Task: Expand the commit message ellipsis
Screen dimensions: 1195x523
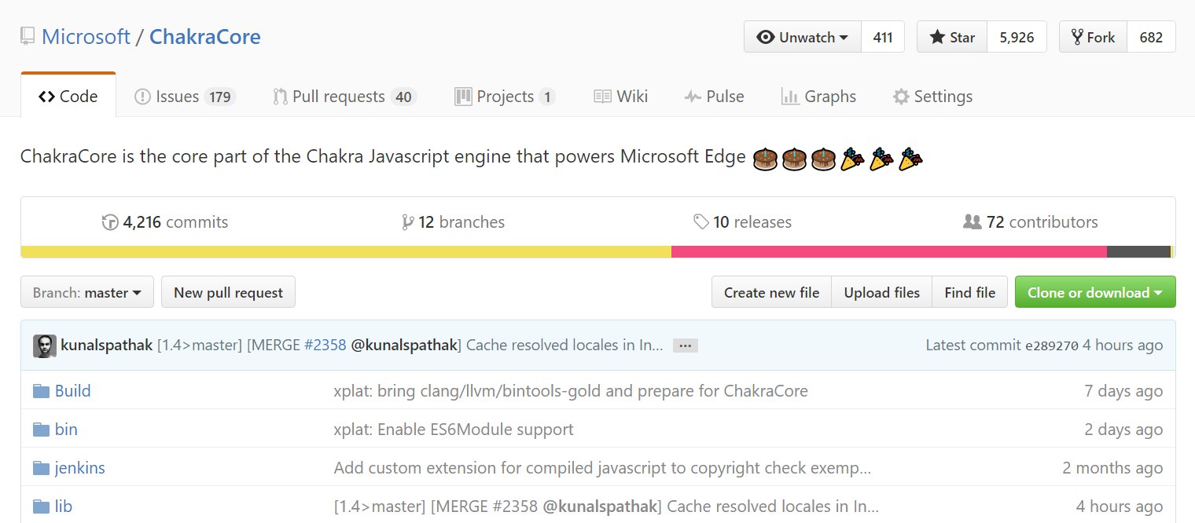Action: pyautogui.click(x=685, y=346)
